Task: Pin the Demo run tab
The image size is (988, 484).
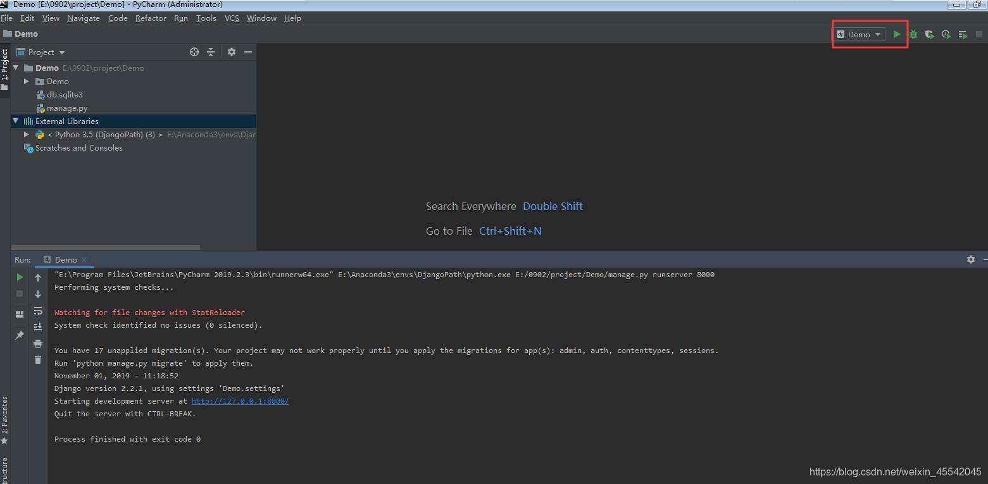Action: click(20, 335)
